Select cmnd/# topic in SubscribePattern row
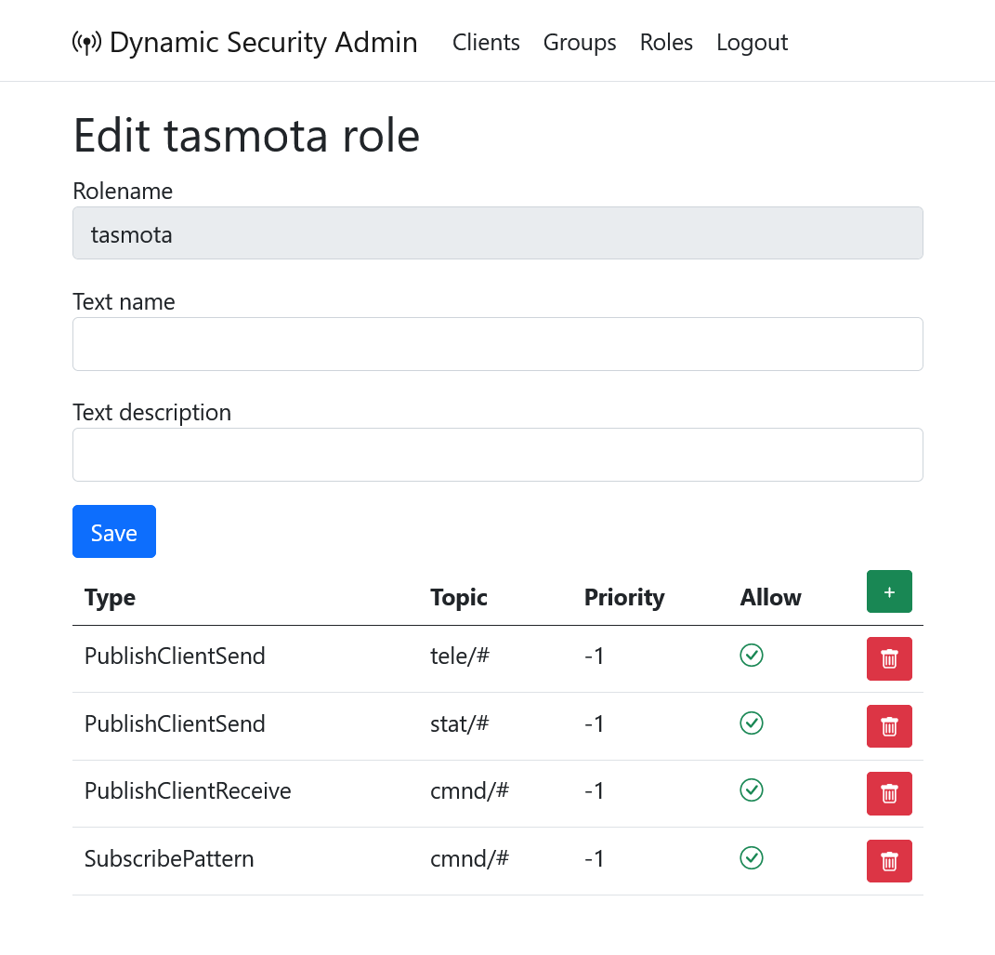995x955 pixels. 469,859
